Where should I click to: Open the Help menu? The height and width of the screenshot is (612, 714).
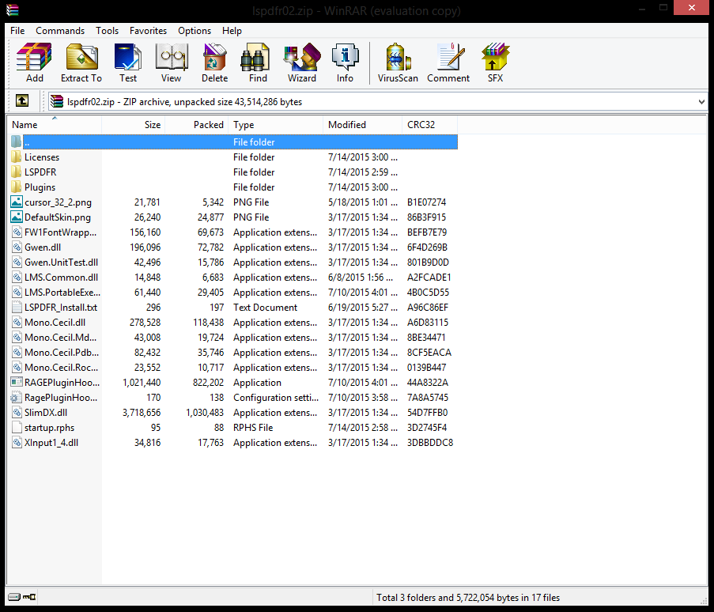[232, 31]
